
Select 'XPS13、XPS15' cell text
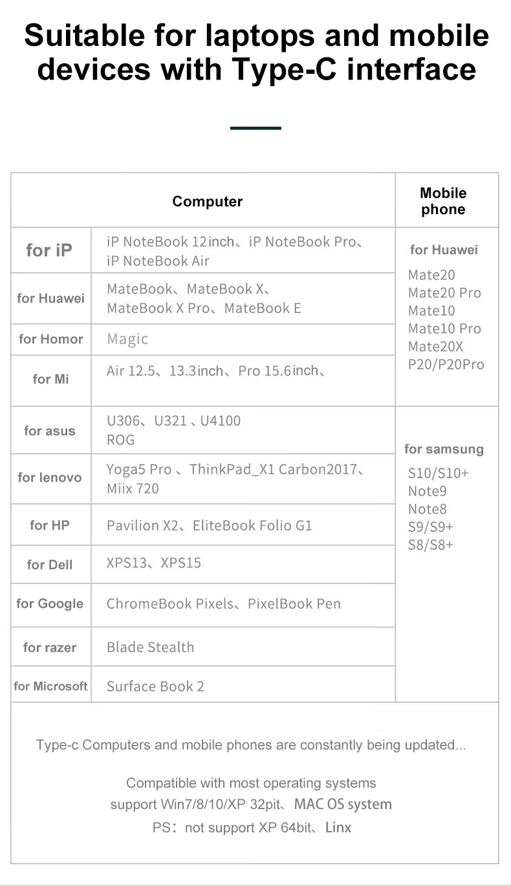point(154,563)
